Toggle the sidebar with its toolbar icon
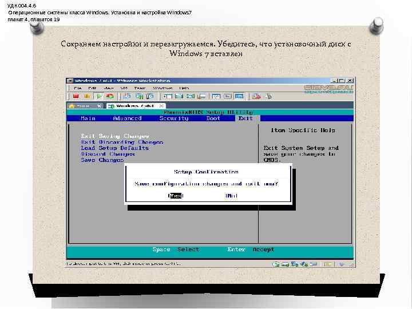The height and width of the screenshot is (309, 412). click(x=168, y=96)
